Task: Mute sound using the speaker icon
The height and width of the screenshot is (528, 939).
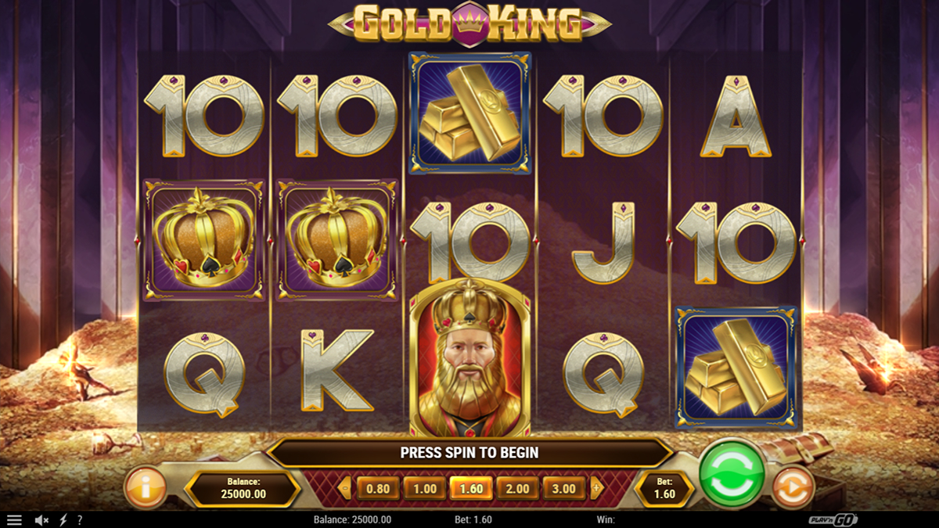Action: pos(42,519)
